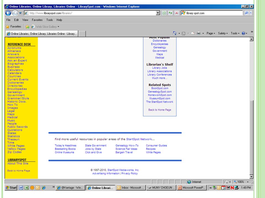Launch Excel from the quick launch bar
This screenshot has width=265, height=198.
pyautogui.click(x=26, y=188)
